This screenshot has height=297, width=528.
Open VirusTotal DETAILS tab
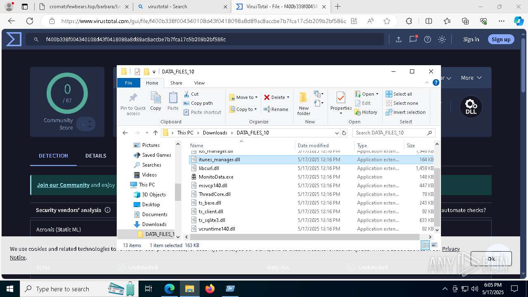click(96, 156)
